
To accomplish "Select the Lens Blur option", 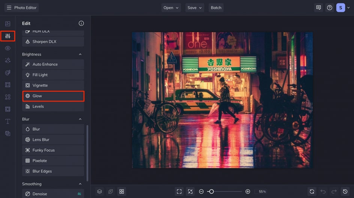I will (53, 139).
